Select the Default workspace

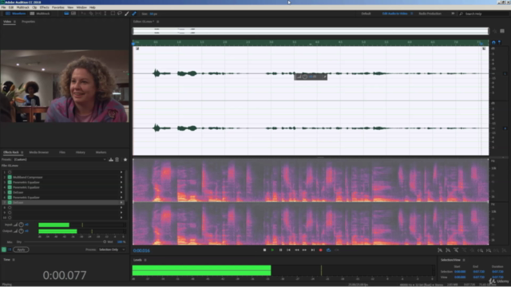click(x=366, y=14)
